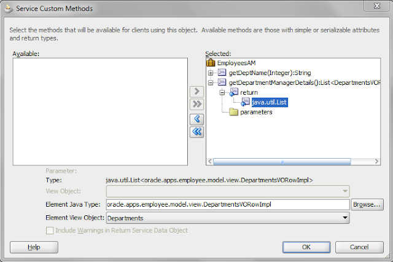This screenshot has height=262, width=393.
Task: Click the java.util.List type icon
Action: pyautogui.click(x=245, y=102)
